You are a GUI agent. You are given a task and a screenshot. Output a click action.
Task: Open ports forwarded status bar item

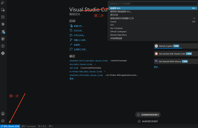51,126
